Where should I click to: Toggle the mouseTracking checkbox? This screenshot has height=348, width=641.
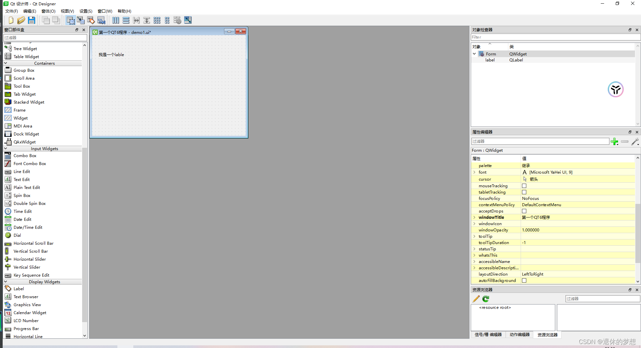coord(524,186)
